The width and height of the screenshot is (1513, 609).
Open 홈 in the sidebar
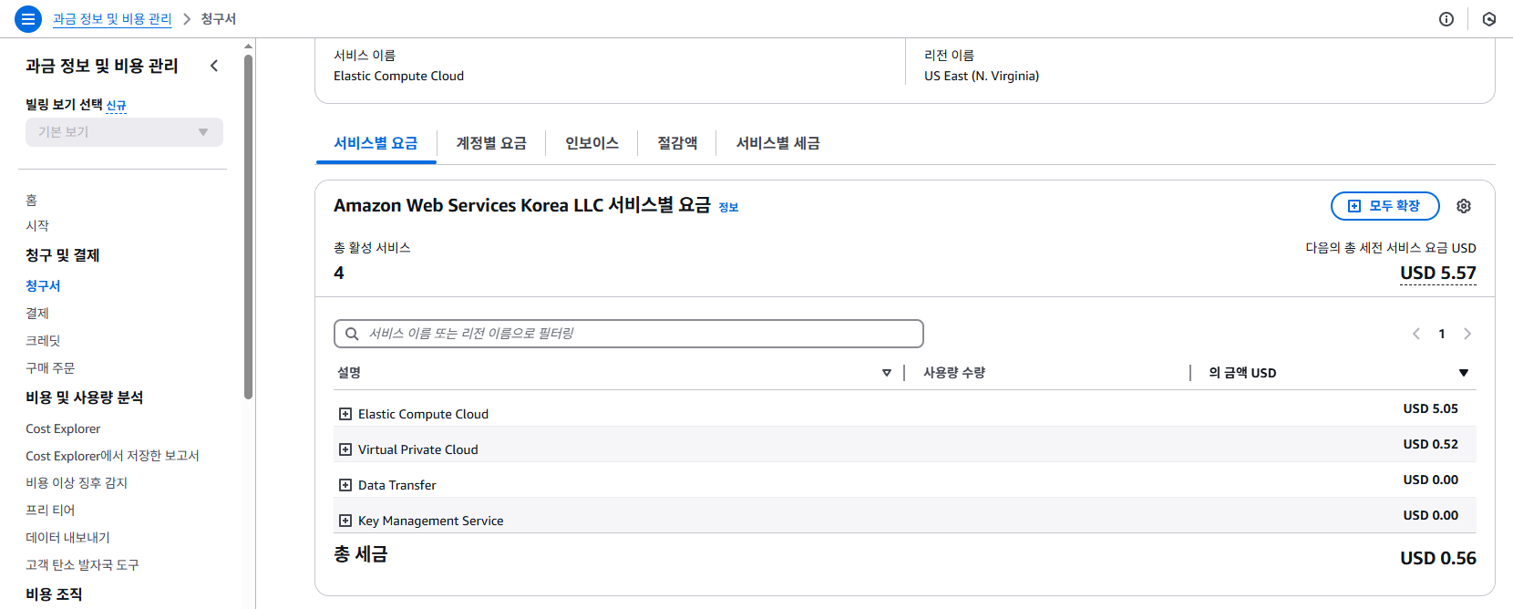31,200
